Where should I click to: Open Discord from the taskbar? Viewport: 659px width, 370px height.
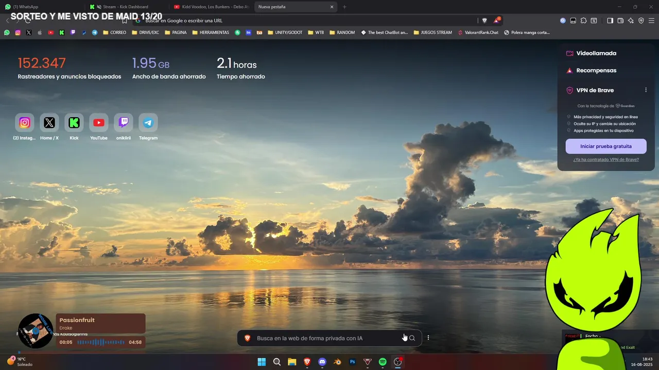[x=322, y=362]
